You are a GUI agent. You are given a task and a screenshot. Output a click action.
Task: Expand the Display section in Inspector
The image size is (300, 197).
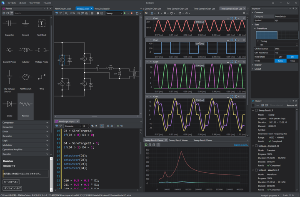click(x=258, y=65)
